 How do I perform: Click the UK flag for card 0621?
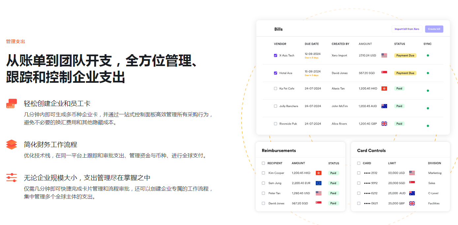click(412, 203)
